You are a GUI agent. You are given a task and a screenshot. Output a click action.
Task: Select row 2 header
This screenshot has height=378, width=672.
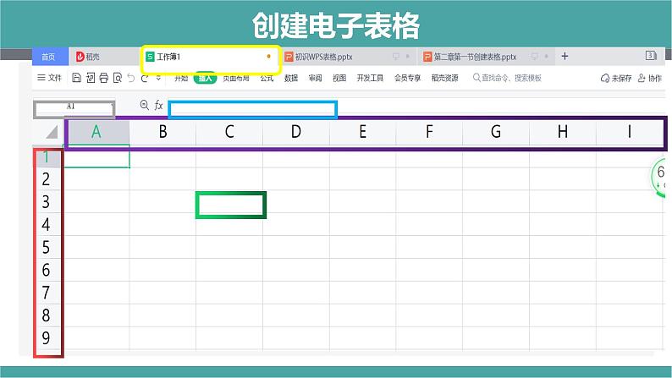(47, 179)
